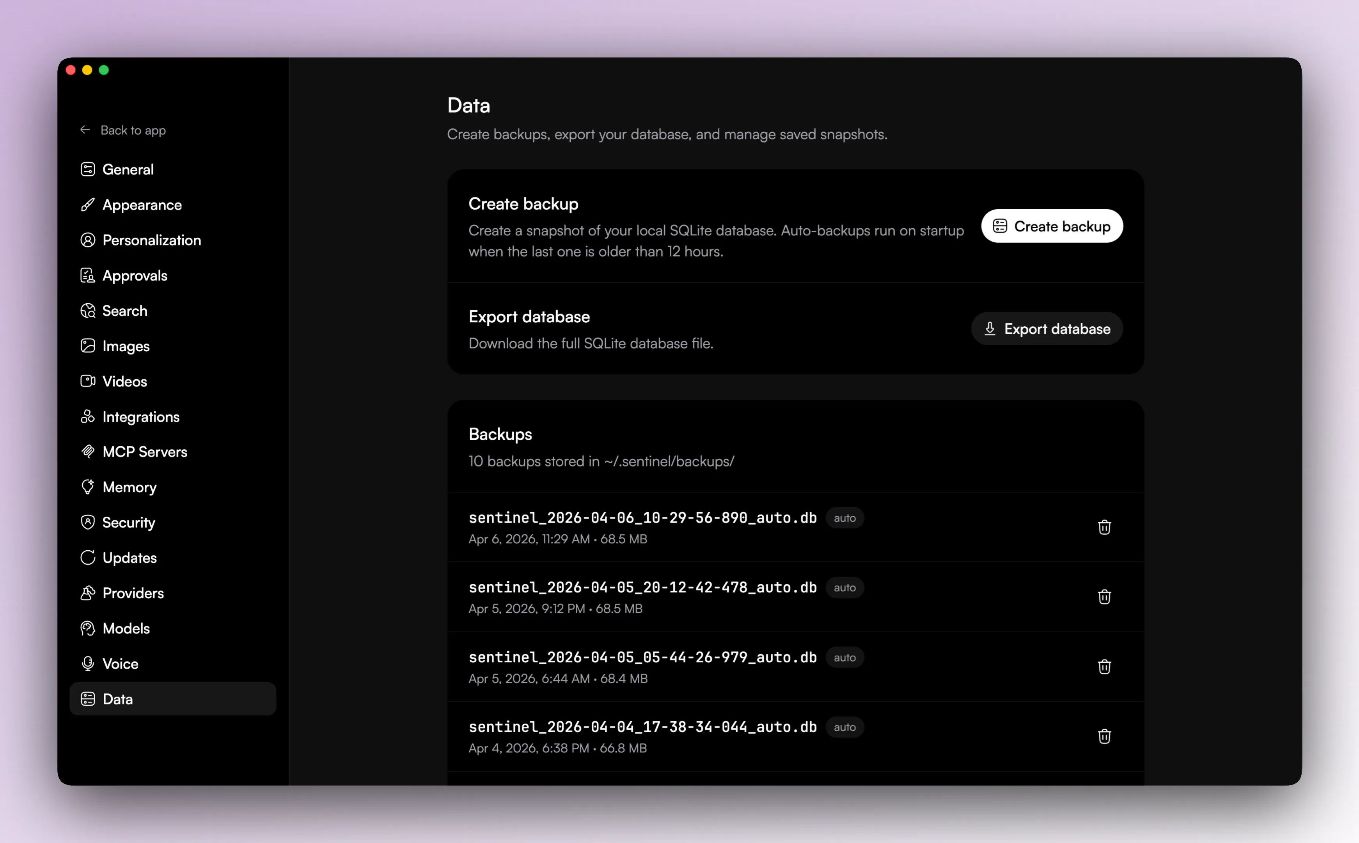
Task: Click text 'Apr 6, 2026, 11:29 AM · 68.5 MB'
Action: [x=558, y=539]
